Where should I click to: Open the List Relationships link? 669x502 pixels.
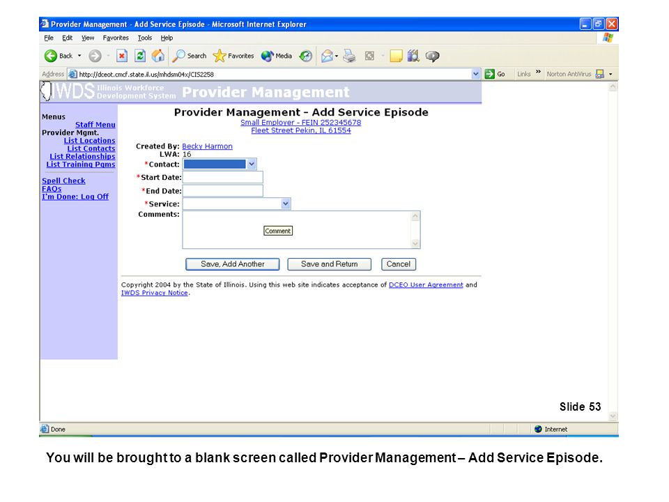click(82, 157)
